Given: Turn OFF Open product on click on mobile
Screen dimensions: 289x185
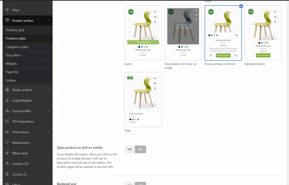Looking at the screenshot, I should click(x=140, y=149).
